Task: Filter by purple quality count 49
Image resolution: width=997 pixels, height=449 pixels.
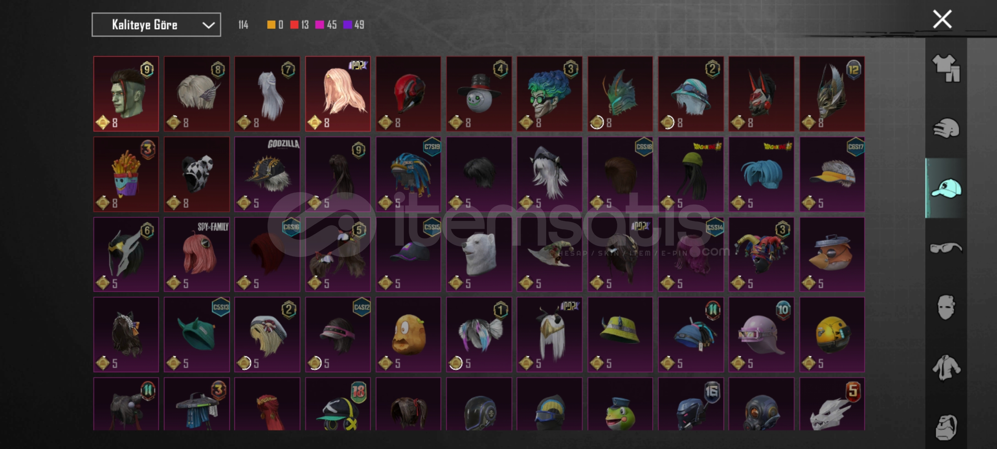Action: [x=354, y=25]
